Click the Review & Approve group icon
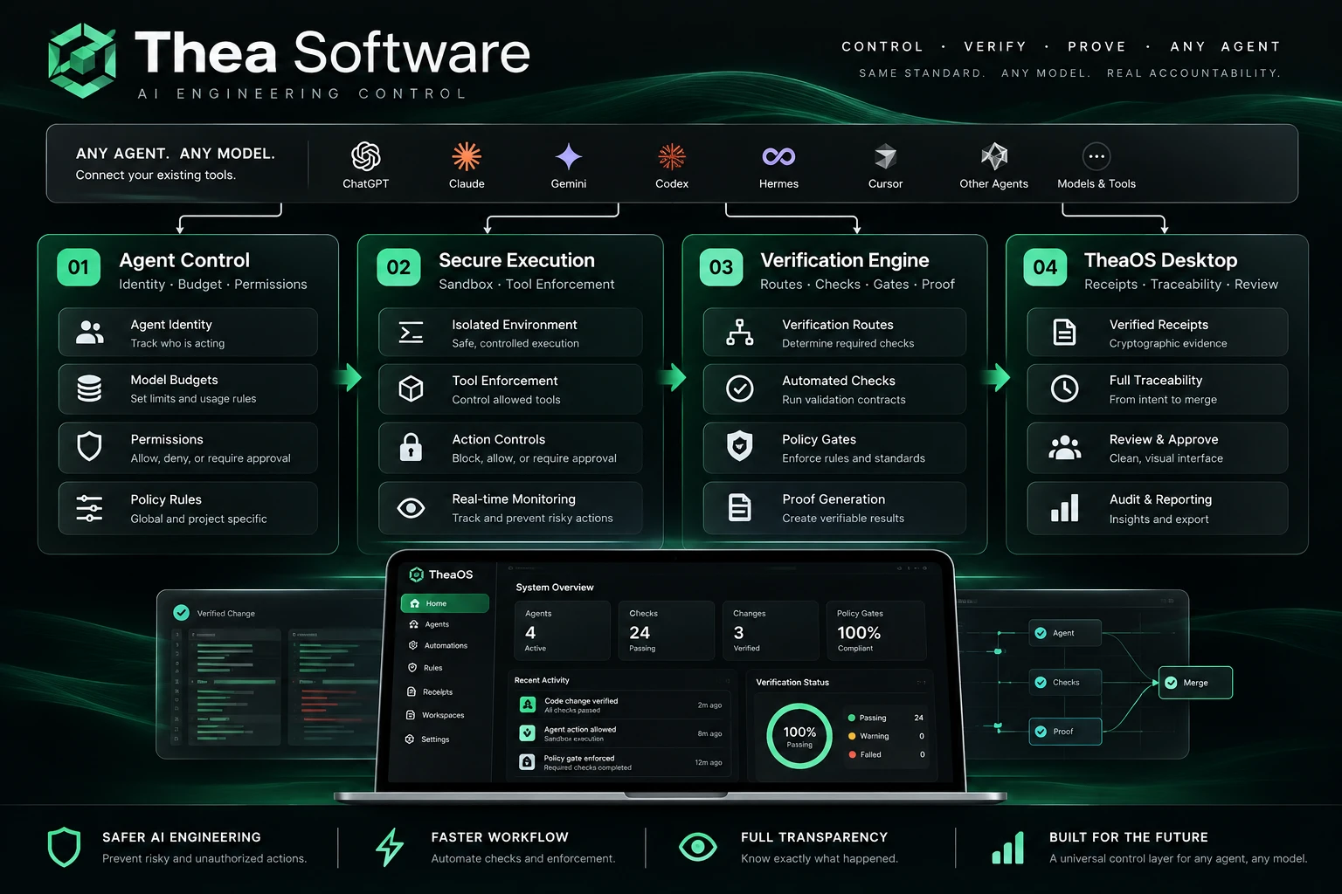1342x894 pixels. [1064, 447]
